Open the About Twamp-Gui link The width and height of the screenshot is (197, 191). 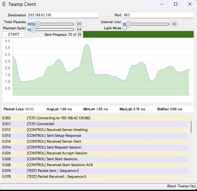tap(181, 186)
